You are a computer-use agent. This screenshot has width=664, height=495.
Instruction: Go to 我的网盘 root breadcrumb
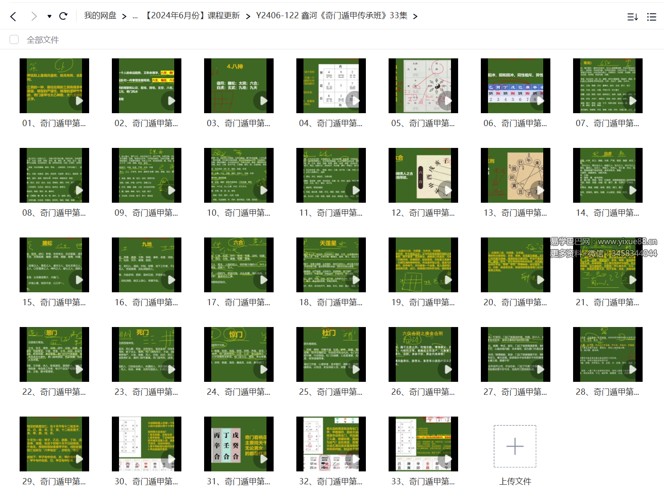(100, 16)
